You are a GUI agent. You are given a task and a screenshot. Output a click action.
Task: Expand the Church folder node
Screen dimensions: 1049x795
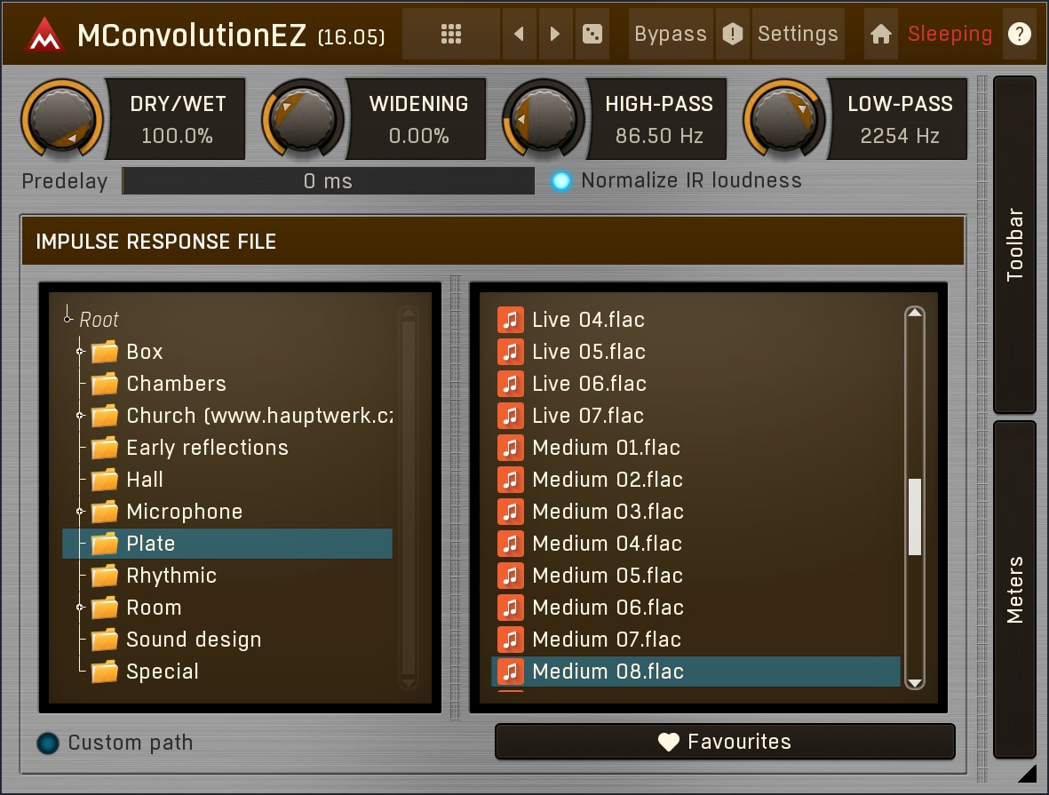(80, 416)
